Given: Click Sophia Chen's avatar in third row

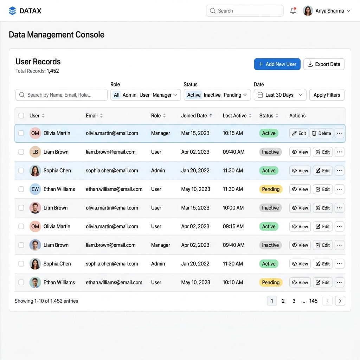Looking at the screenshot, I should (35, 171).
